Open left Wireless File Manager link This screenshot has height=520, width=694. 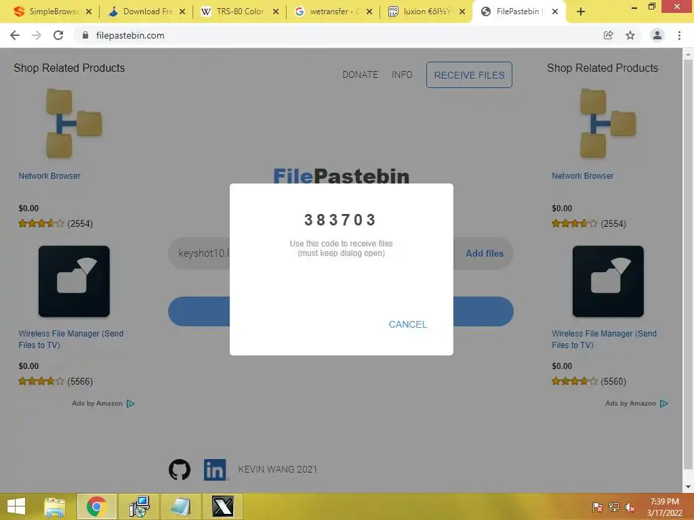[70, 339]
